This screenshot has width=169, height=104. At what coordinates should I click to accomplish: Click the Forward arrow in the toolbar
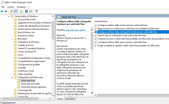pyautogui.click(x=6, y=11)
